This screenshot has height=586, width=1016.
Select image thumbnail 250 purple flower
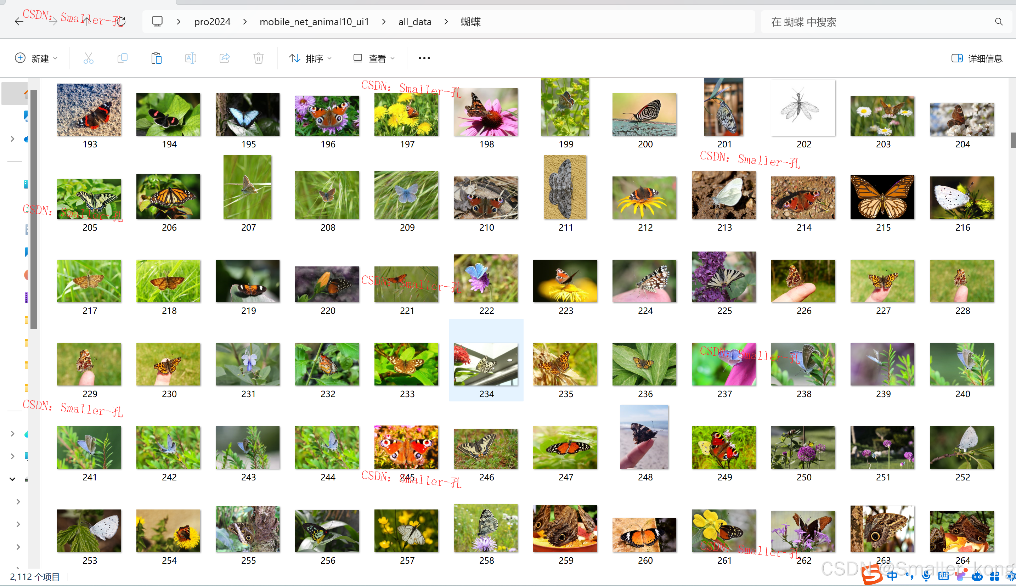click(x=803, y=447)
